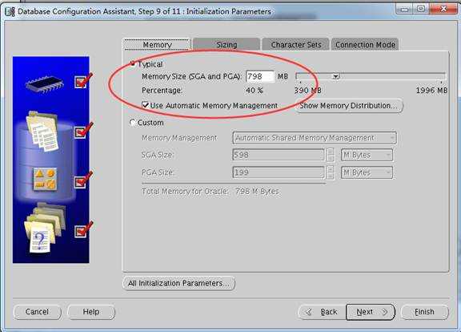
Task: Click the Cancel button
Action: (38, 312)
